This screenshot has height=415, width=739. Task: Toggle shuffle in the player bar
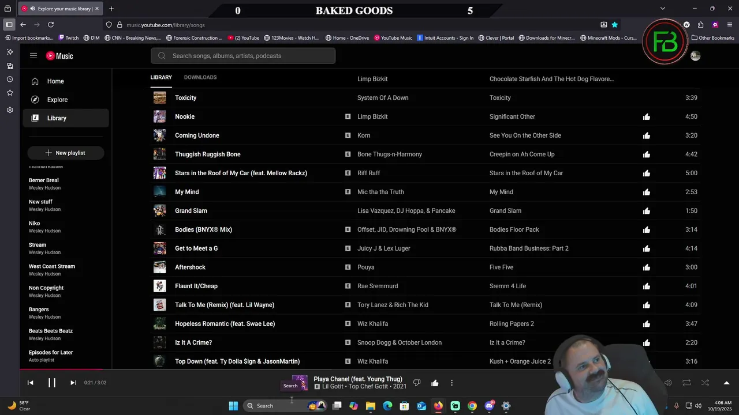pos(705,383)
